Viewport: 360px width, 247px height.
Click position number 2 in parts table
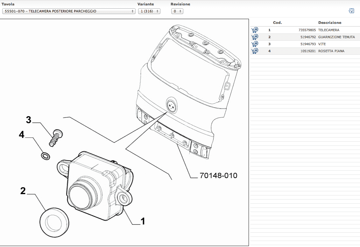(x=269, y=37)
